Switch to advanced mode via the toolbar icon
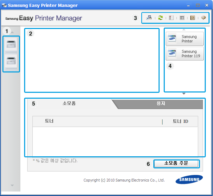The width and height of the screenshot is (213, 196). point(149,18)
